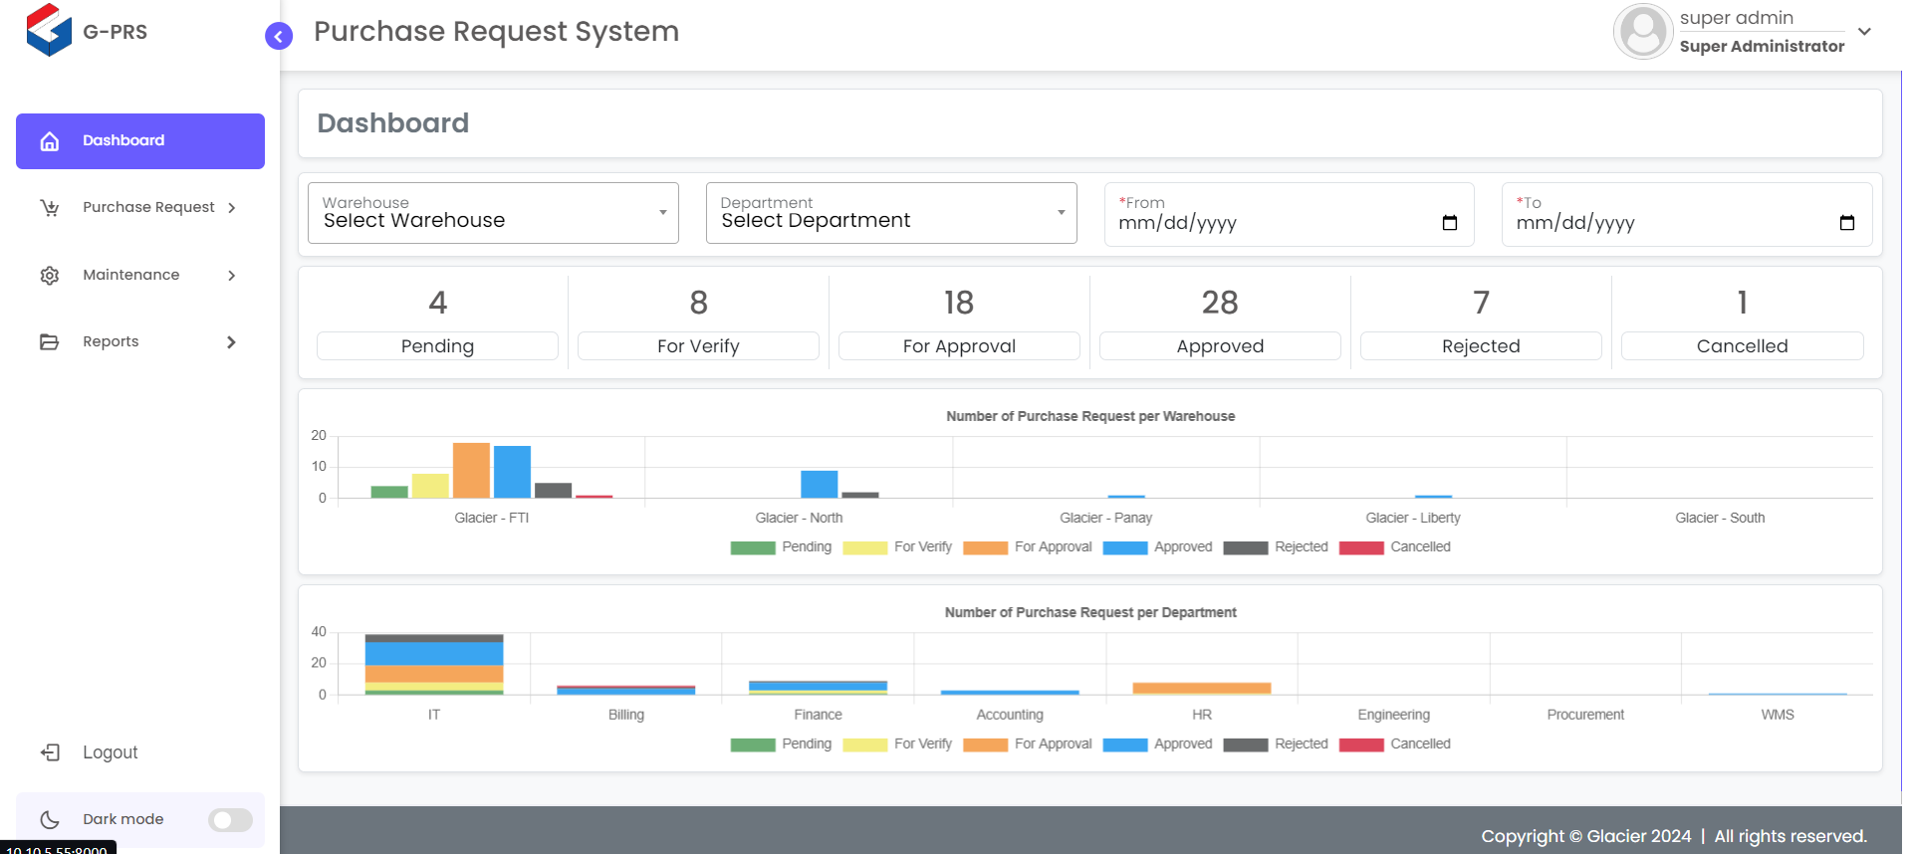
Task: Click the blue Approved bar for Glacier - North
Action: (x=820, y=484)
